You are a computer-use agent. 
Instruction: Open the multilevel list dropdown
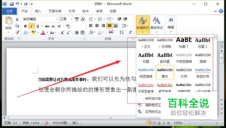tap(112, 19)
